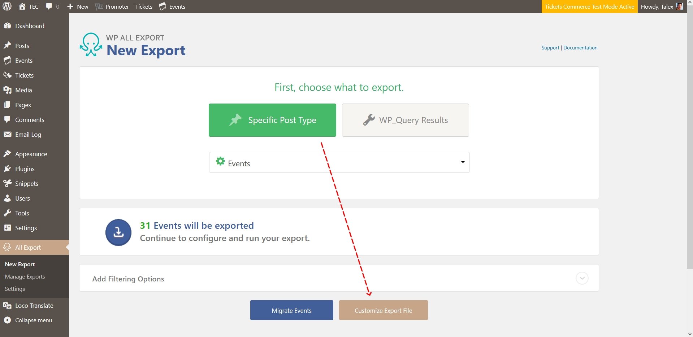Click the comments bubble icon in admin bar
The height and width of the screenshot is (337, 693).
[x=49, y=6]
